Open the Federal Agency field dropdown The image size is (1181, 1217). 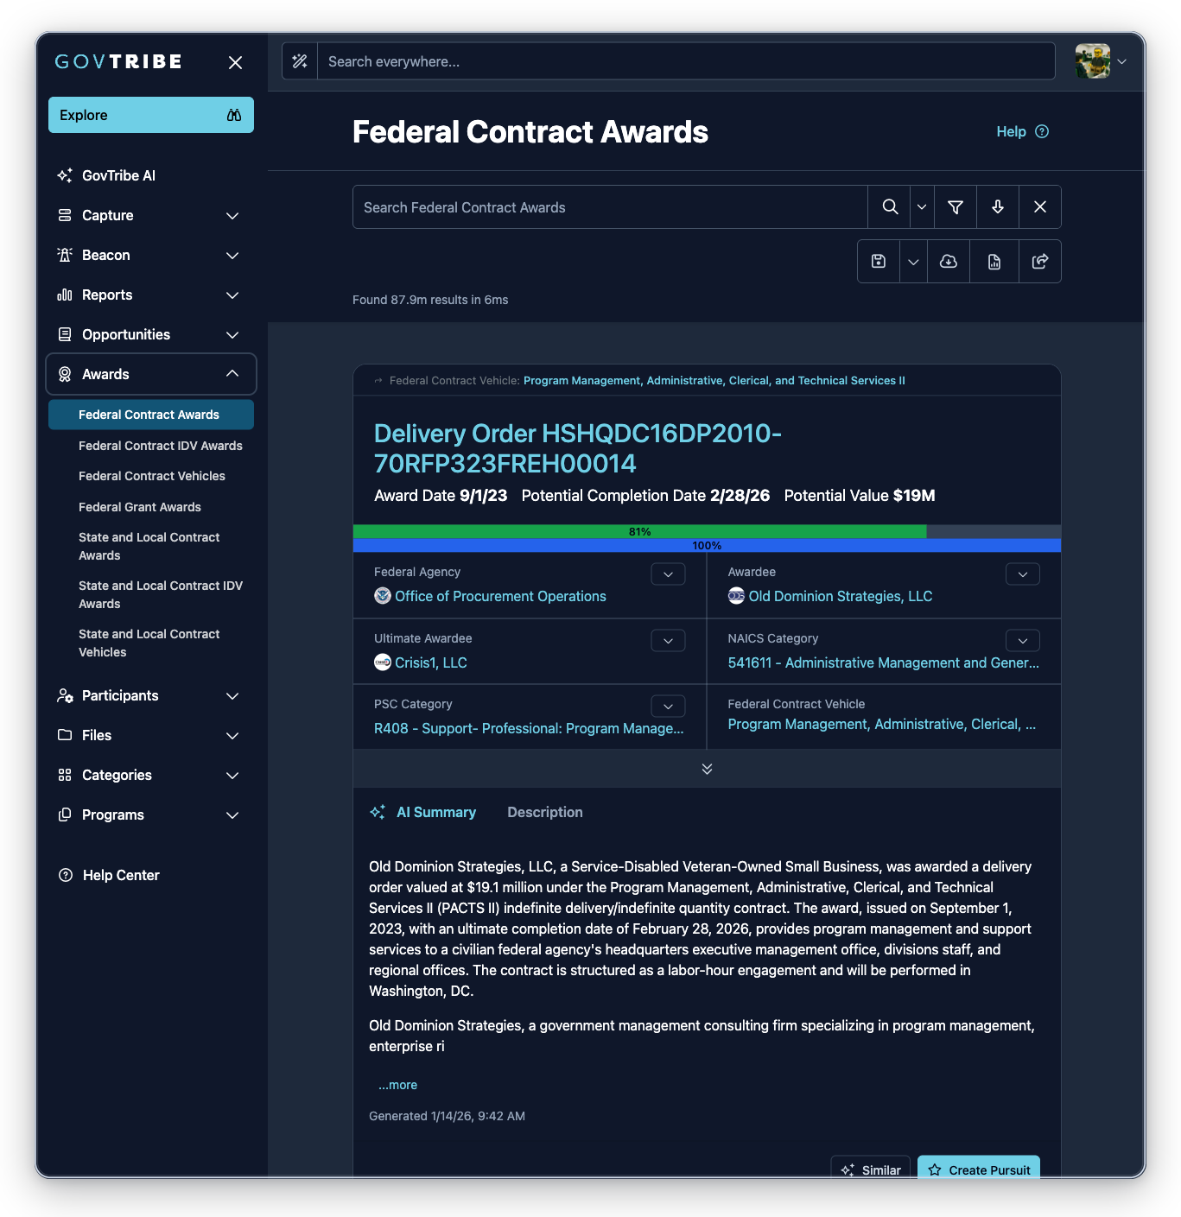coord(668,574)
